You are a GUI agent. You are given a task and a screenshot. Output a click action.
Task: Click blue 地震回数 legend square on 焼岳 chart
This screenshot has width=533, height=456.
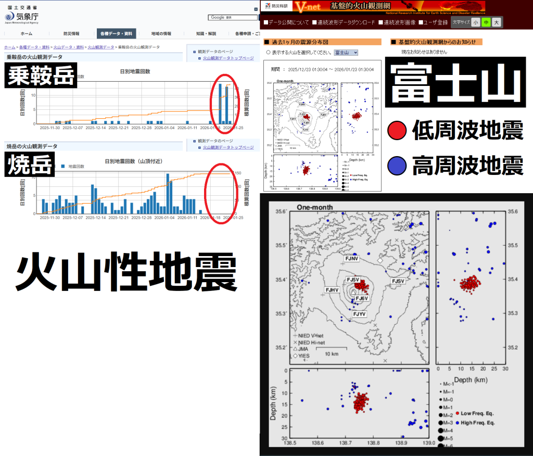[x=64, y=166]
